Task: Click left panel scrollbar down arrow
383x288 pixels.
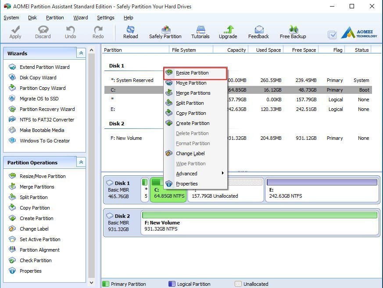Action: click(x=91, y=283)
